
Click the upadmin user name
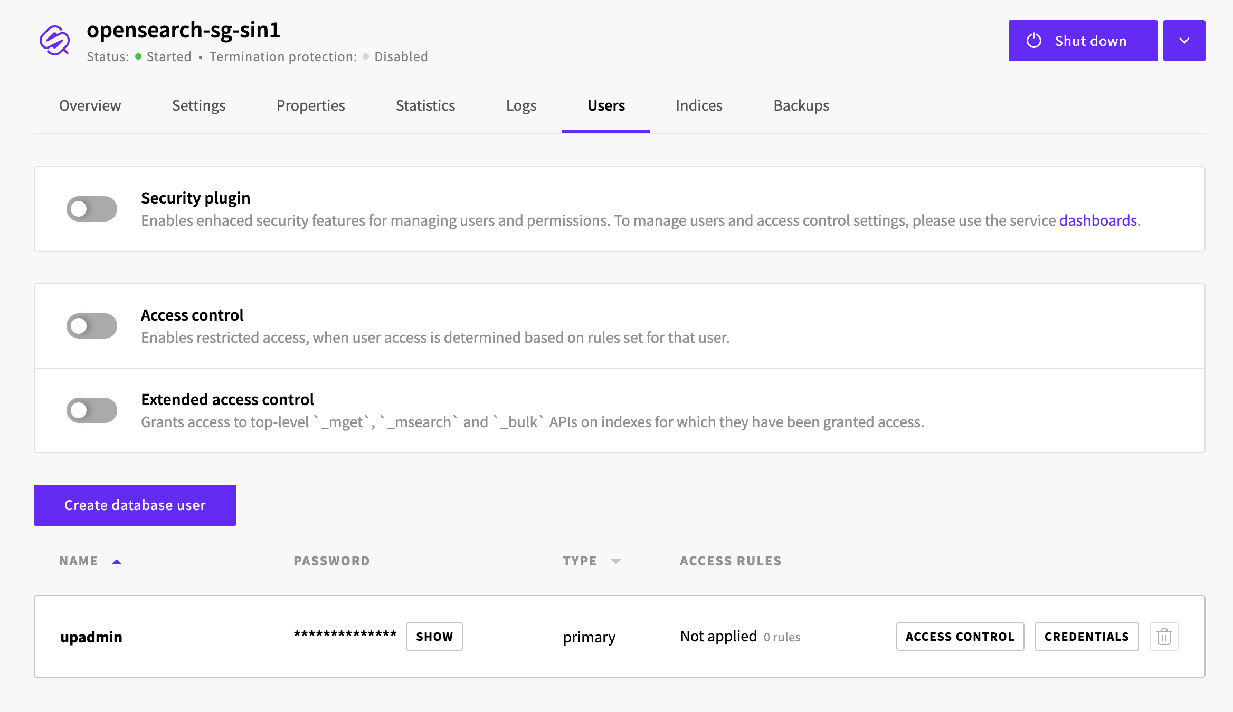pyautogui.click(x=91, y=637)
